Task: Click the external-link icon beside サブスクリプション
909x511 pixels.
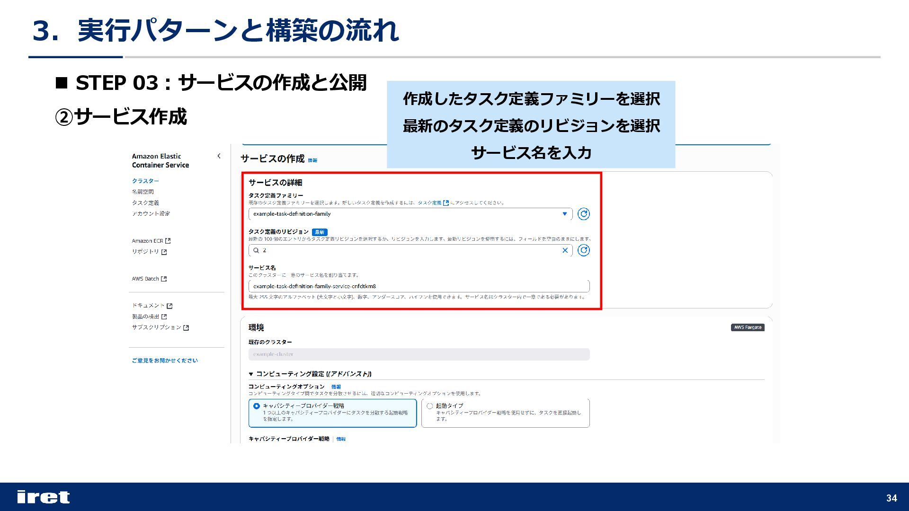Action: (186, 328)
